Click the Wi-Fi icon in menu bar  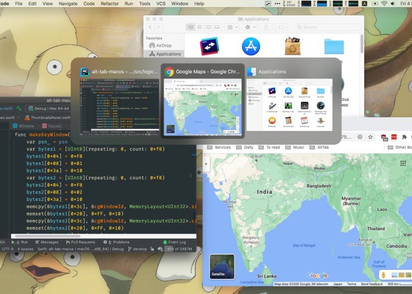coord(384,3)
